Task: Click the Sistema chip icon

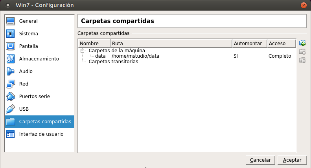Action: point(10,34)
